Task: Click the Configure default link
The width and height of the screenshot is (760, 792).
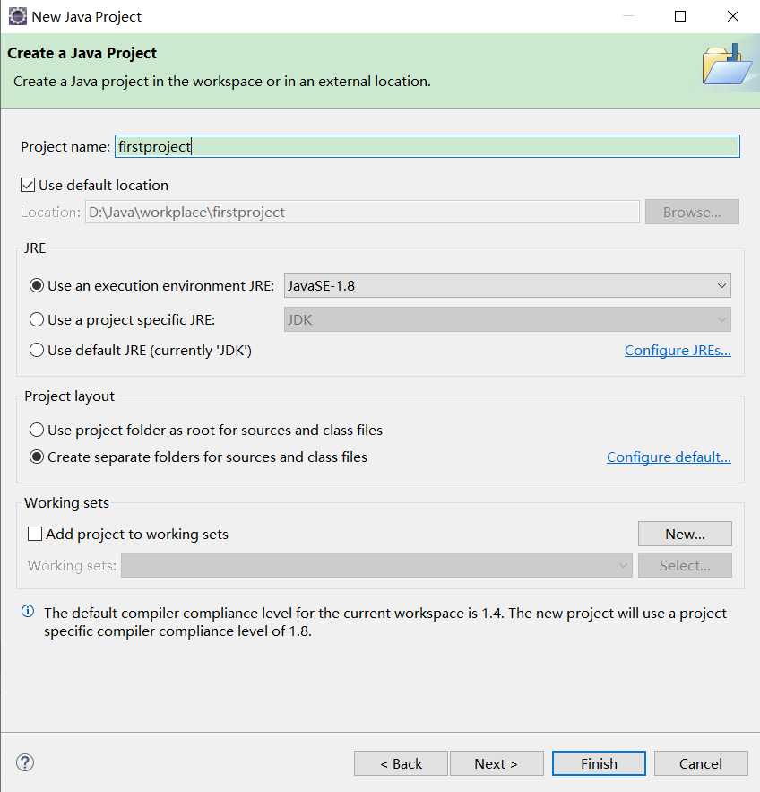Action: pyautogui.click(x=669, y=457)
